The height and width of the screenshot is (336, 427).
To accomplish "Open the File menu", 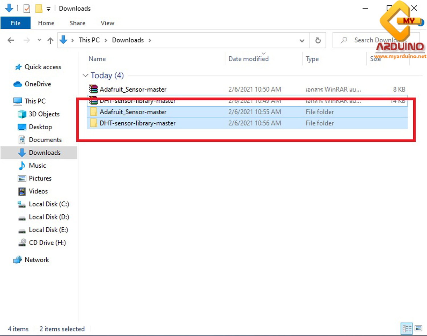I will [15, 23].
